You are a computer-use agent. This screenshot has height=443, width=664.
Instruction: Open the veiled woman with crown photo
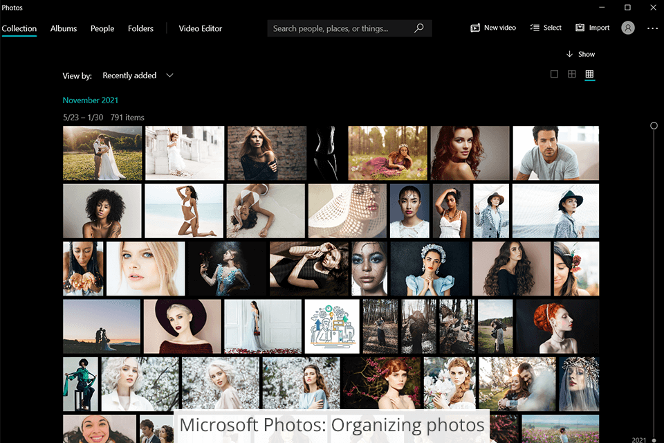click(x=579, y=384)
